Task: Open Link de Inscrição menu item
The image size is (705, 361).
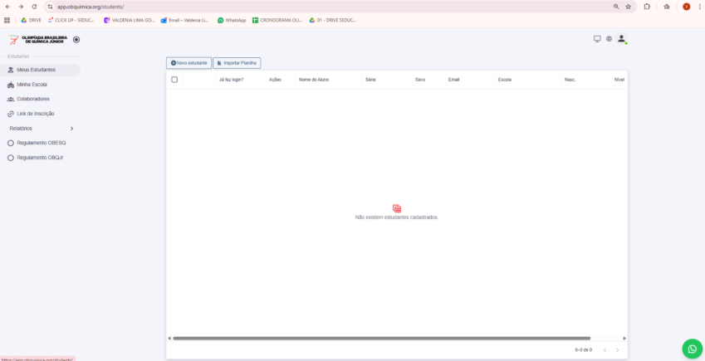Action: coord(35,113)
